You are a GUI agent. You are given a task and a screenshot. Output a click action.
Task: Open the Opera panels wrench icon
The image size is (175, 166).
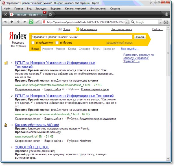5,14
